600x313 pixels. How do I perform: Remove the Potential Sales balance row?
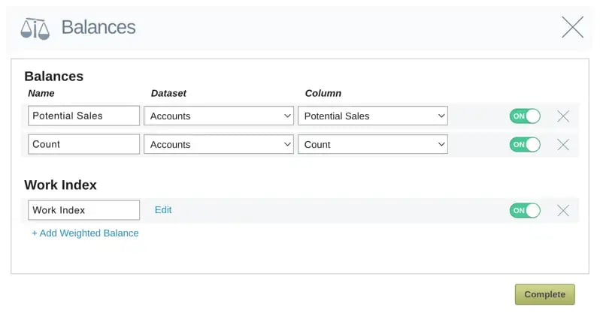click(x=563, y=116)
